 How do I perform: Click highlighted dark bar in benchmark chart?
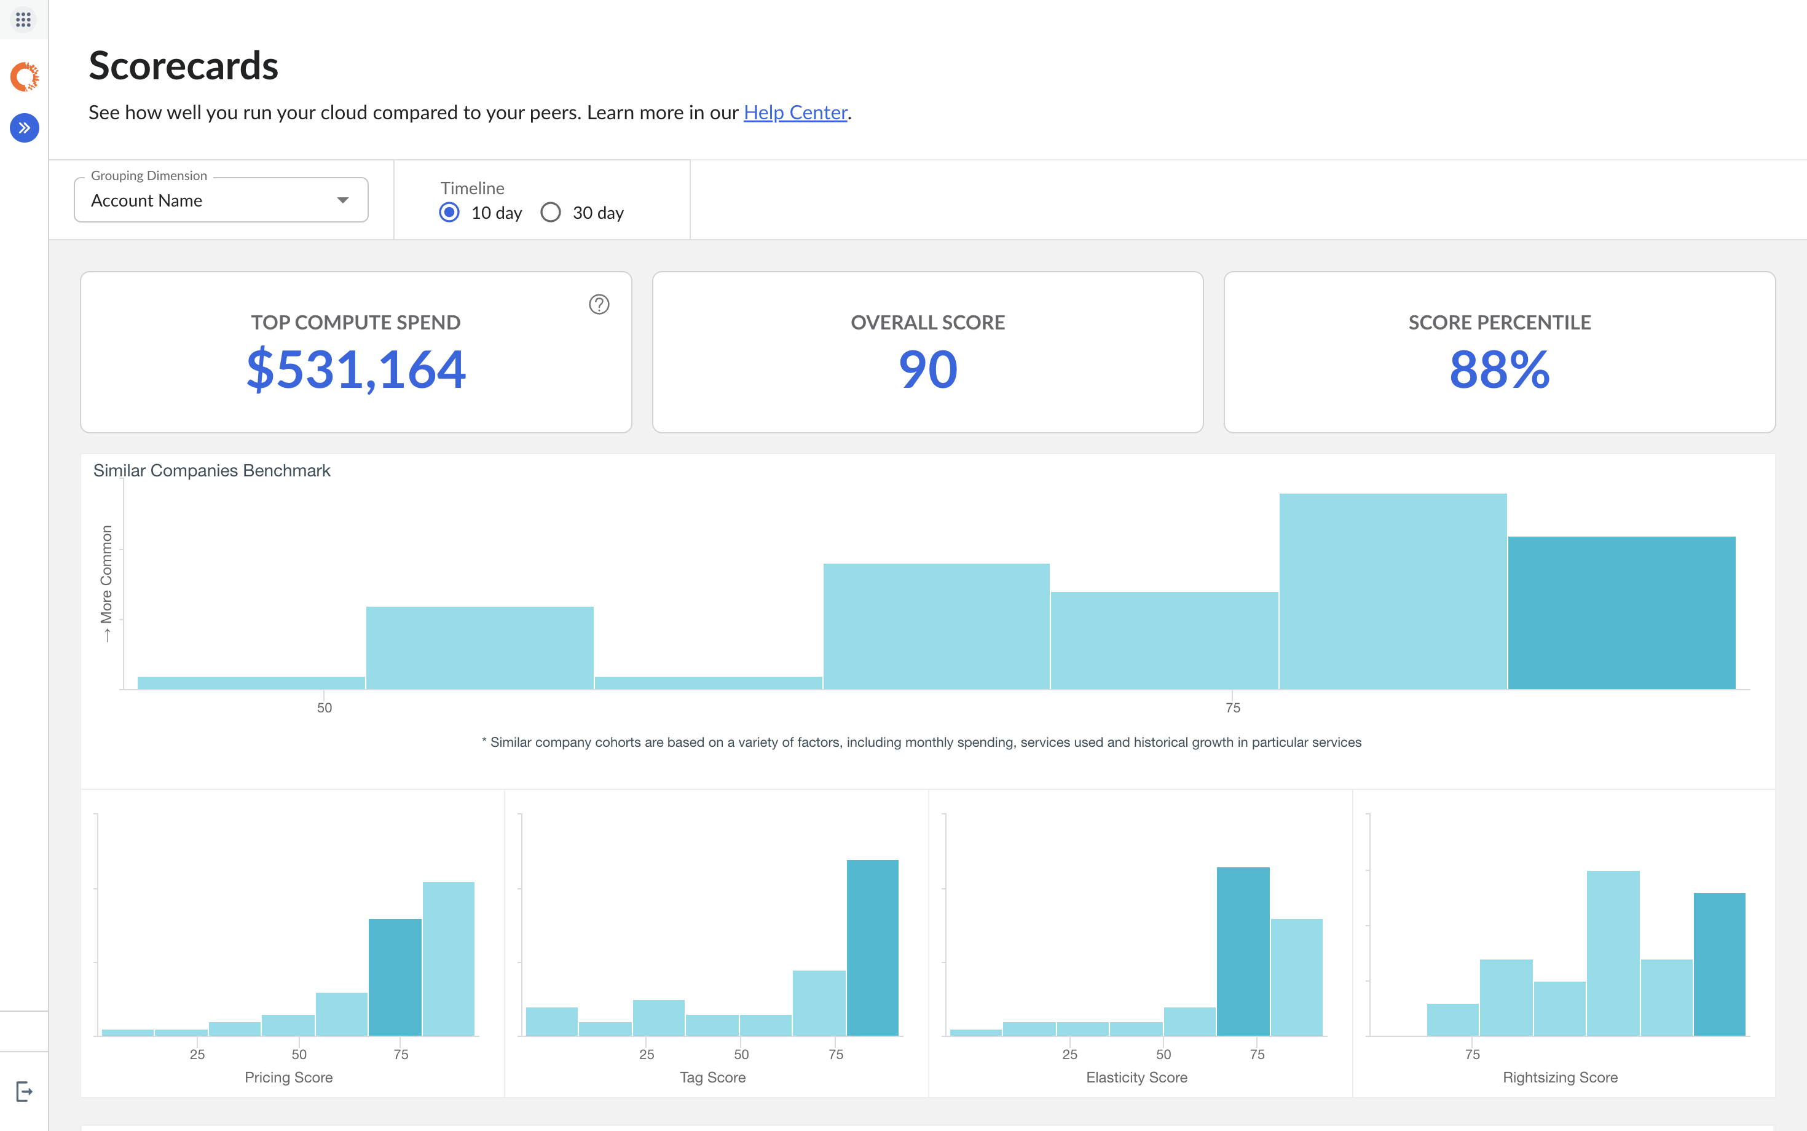tap(1621, 613)
